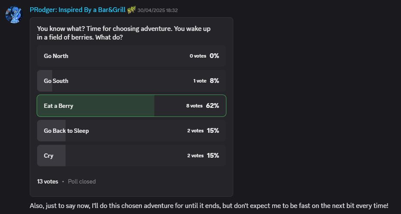The width and height of the screenshot is (401, 214).
Task: Select the Go Back to Sleep option
Action: (x=132, y=131)
